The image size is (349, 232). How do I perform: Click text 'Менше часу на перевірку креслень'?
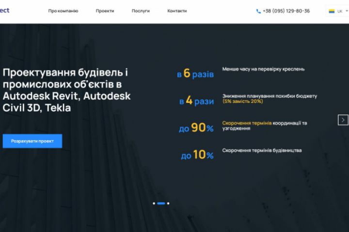pyautogui.click(x=263, y=69)
